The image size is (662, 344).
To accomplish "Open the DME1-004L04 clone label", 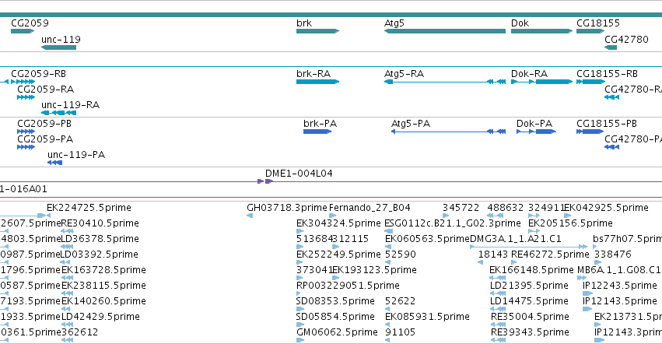I will pos(299,174).
